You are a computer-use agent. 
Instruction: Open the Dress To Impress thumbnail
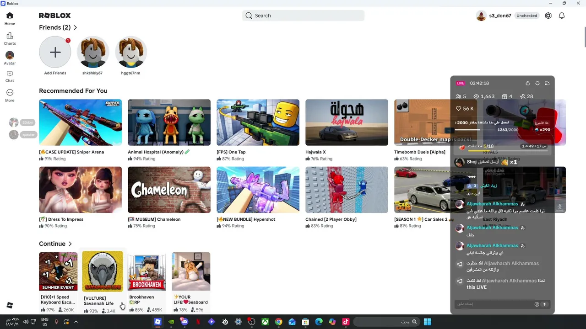point(80,190)
